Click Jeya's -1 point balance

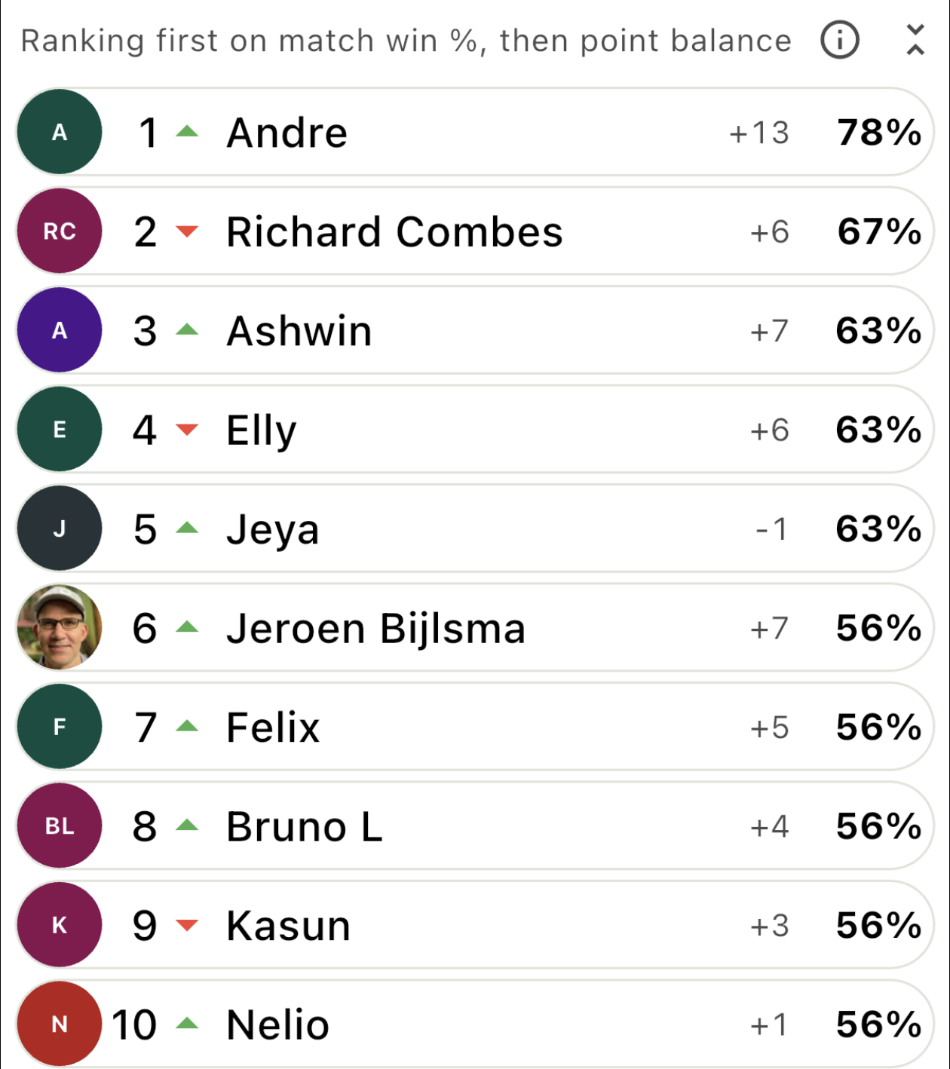[771, 528]
